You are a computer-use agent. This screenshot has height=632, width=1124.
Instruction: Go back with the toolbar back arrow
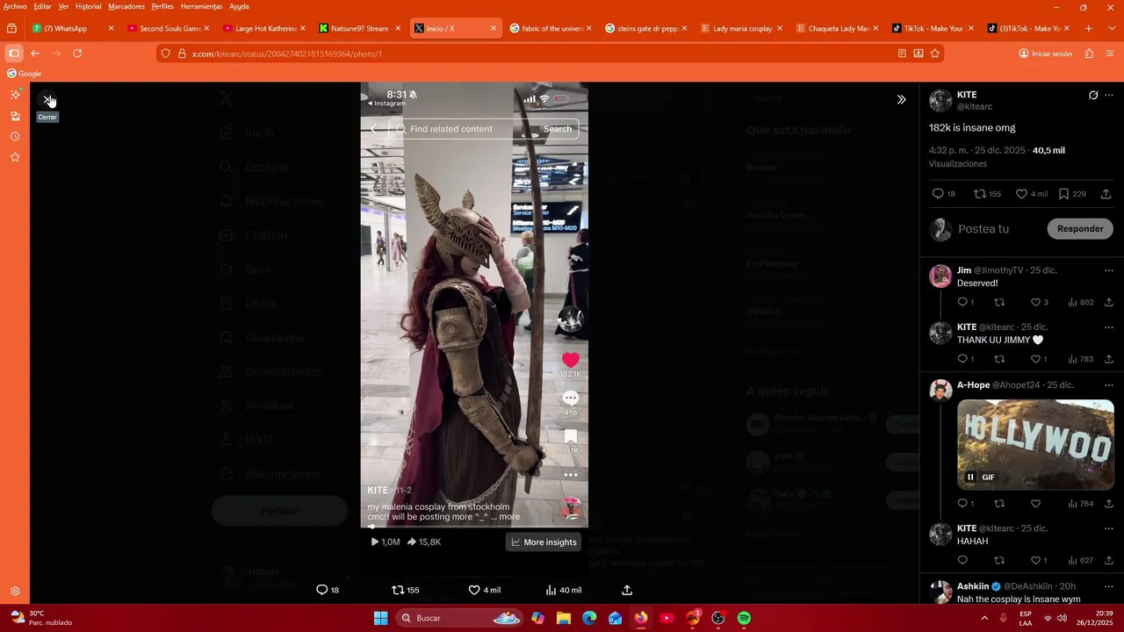35,54
